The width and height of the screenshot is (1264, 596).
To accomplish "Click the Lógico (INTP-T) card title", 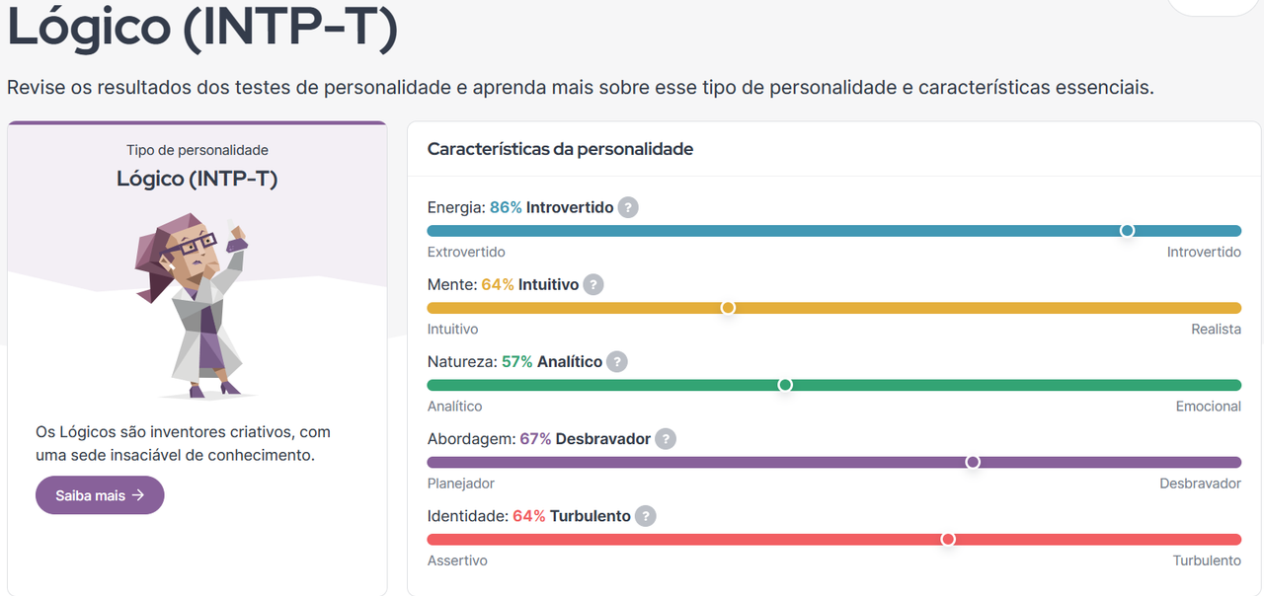I will (197, 179).
